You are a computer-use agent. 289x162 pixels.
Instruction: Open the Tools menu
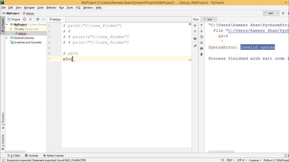[70, 8]
